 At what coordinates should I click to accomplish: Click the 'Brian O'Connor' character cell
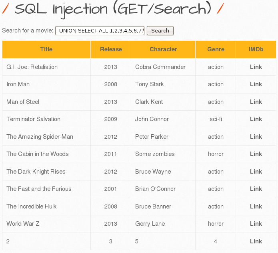point(163,189)
